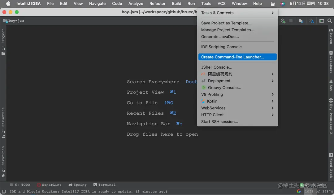Click the Siri icon in menu bar
Screen dimensions: 334x195
click(x=282, y=4)
